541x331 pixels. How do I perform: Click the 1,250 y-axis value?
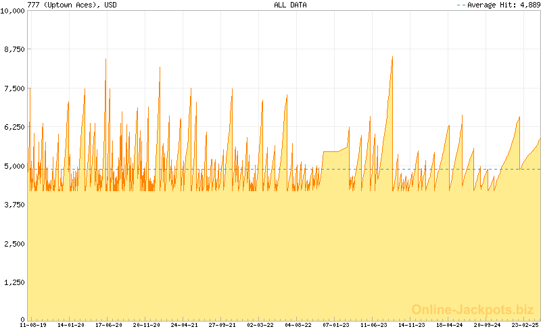(x=15, y=282)
